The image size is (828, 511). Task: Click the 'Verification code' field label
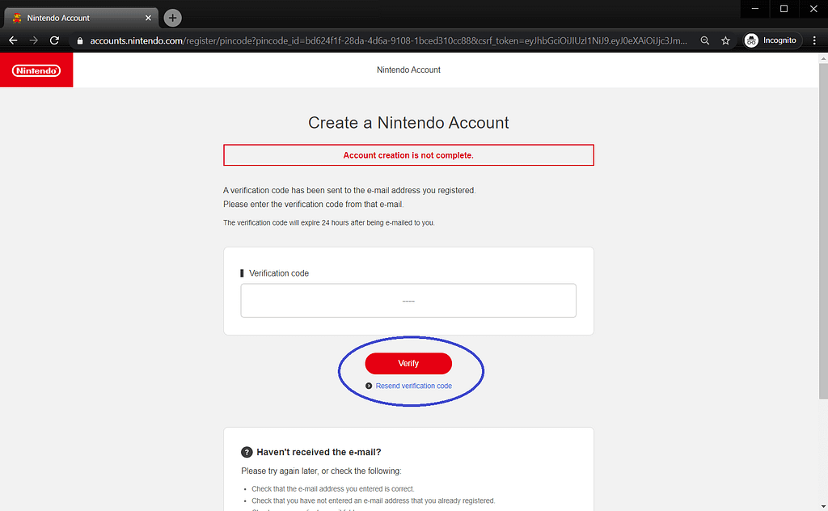[279, 273]
